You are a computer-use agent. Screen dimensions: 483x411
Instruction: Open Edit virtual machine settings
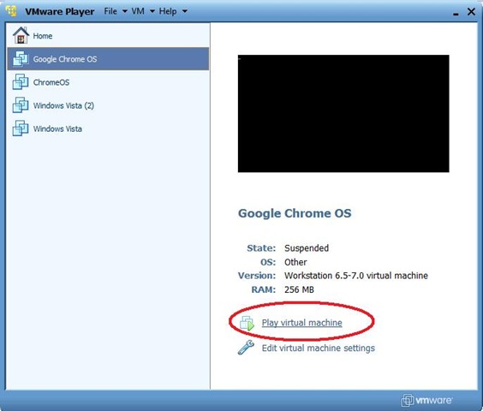tap(319, 348)
